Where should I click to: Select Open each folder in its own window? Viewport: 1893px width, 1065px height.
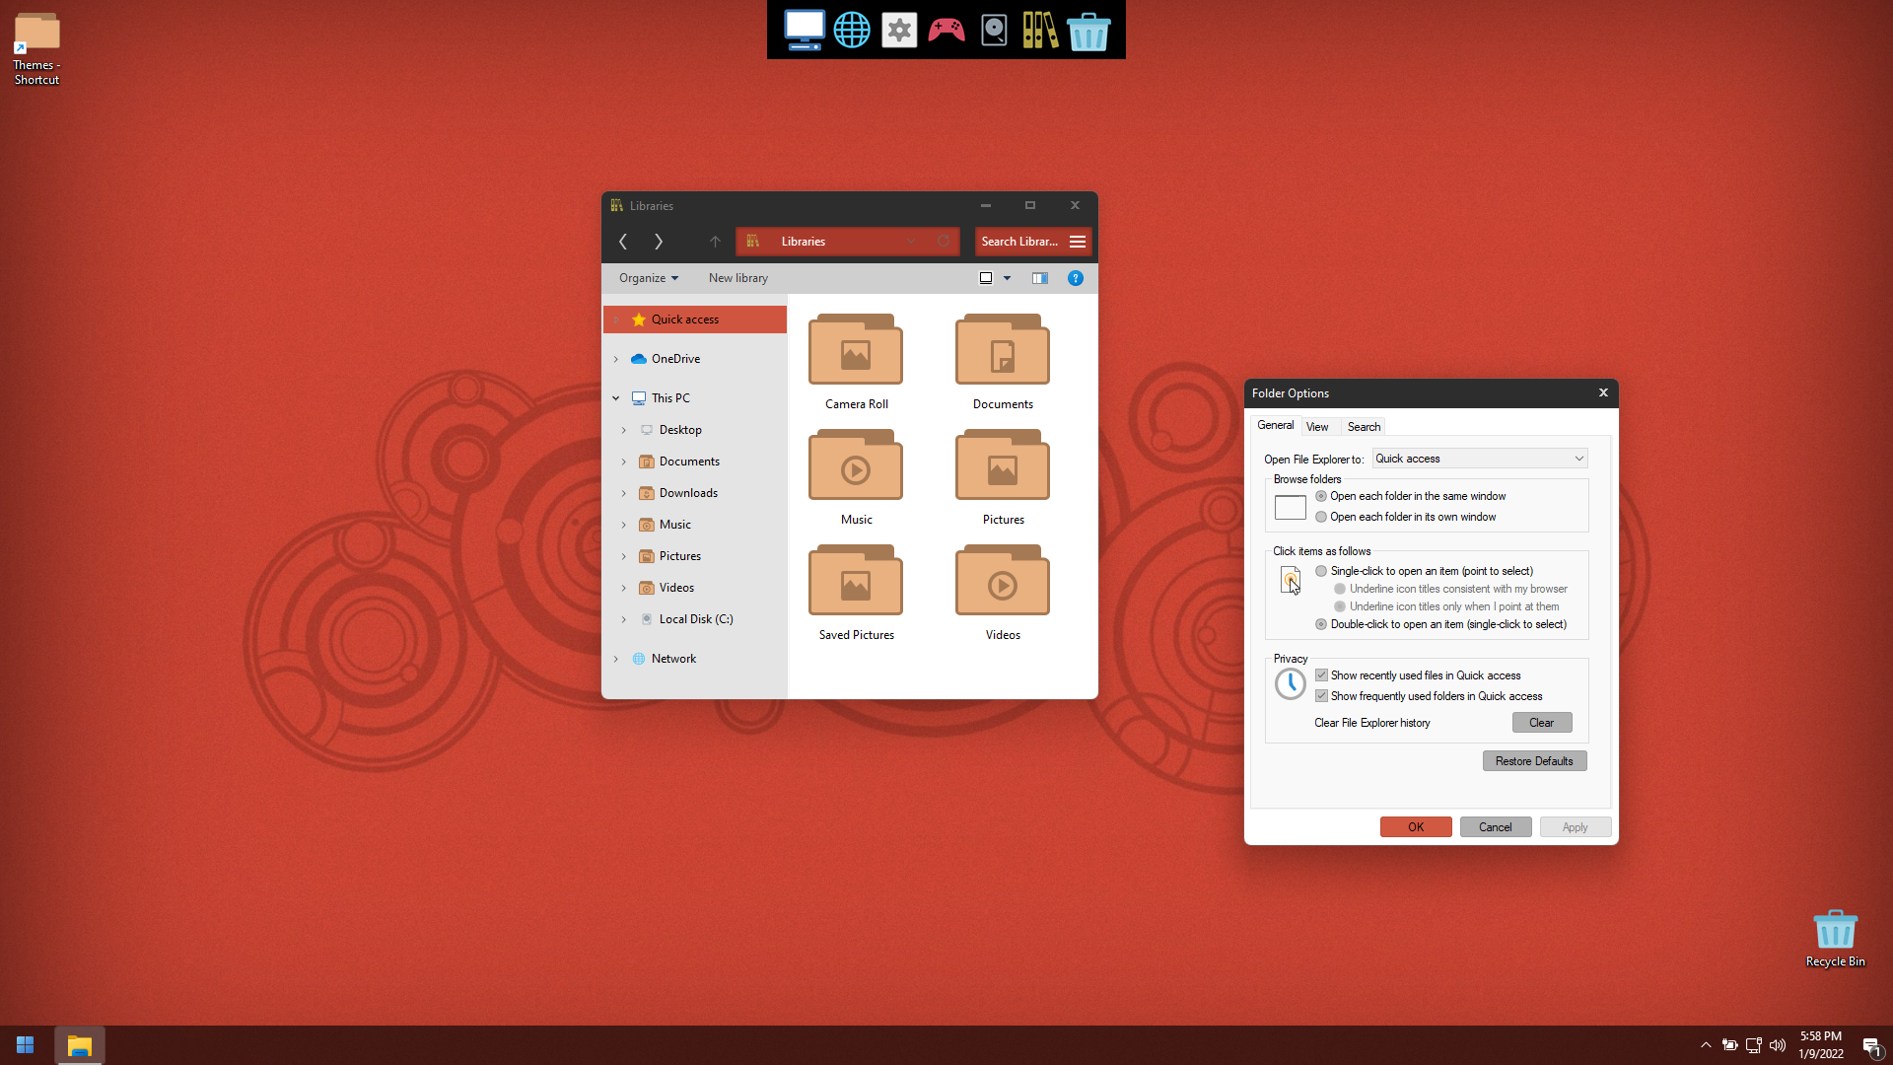click(1321, 517)
